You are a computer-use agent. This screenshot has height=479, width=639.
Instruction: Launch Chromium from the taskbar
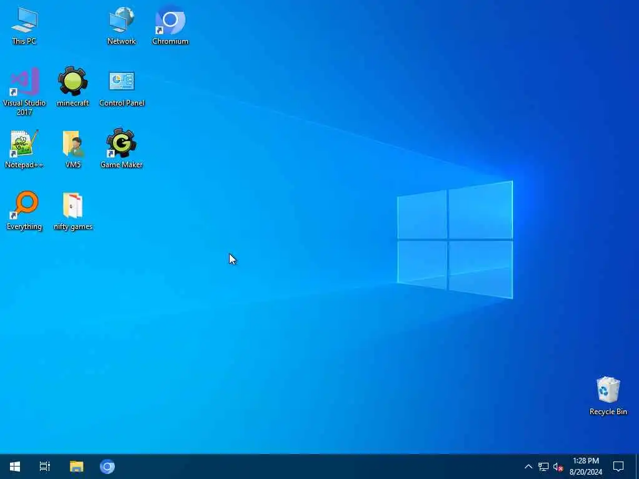[x=107, y=467]
